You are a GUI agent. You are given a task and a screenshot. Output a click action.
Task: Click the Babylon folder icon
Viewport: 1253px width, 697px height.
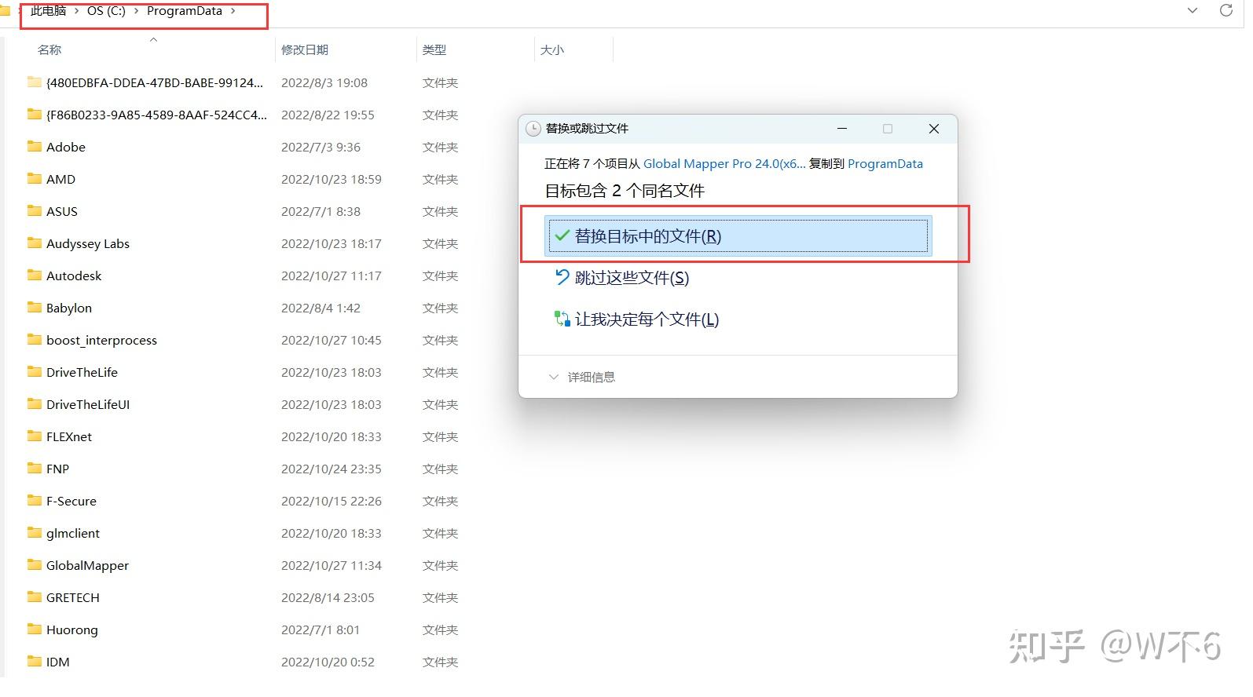[x=34, y=307]
